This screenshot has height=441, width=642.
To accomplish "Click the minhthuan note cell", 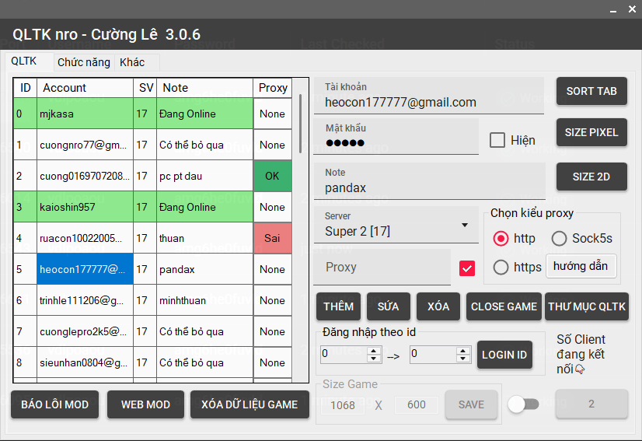I will click(204, 300).
